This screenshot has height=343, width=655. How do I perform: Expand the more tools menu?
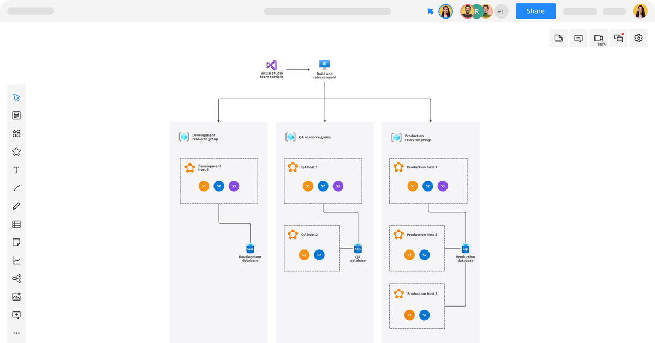(16, 333)
